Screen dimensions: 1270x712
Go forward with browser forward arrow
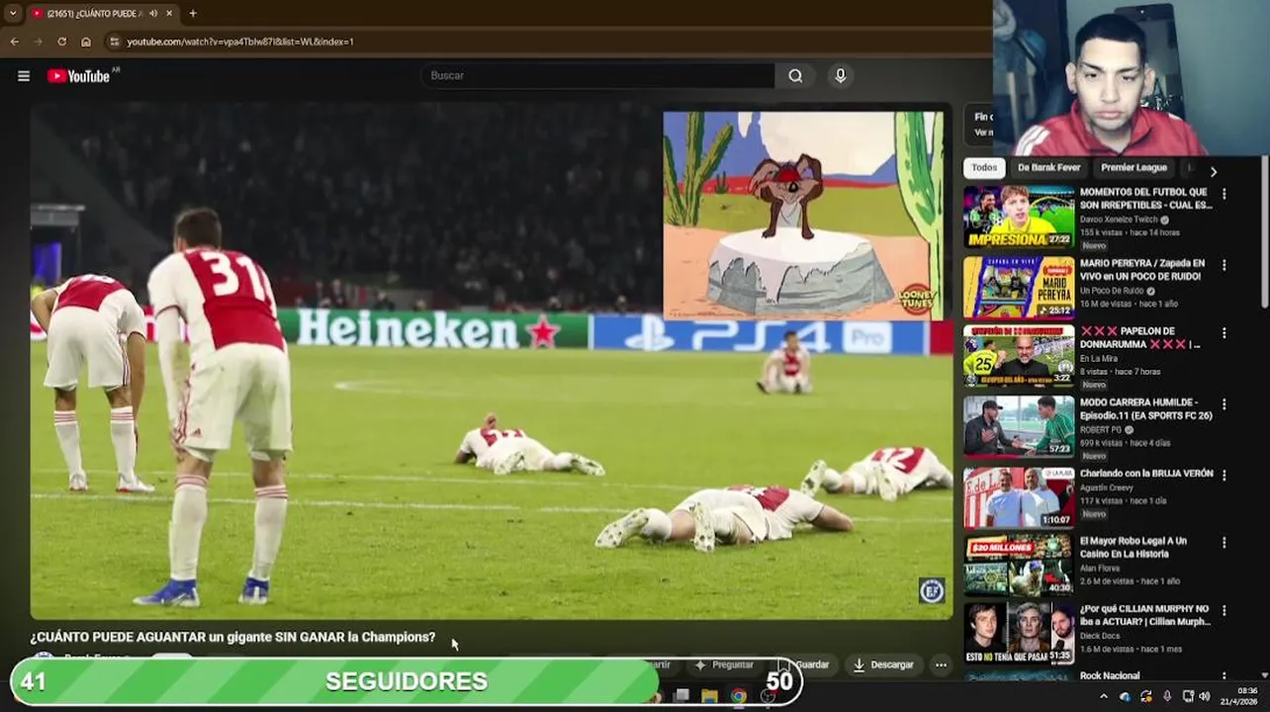(x=38, y=42)
